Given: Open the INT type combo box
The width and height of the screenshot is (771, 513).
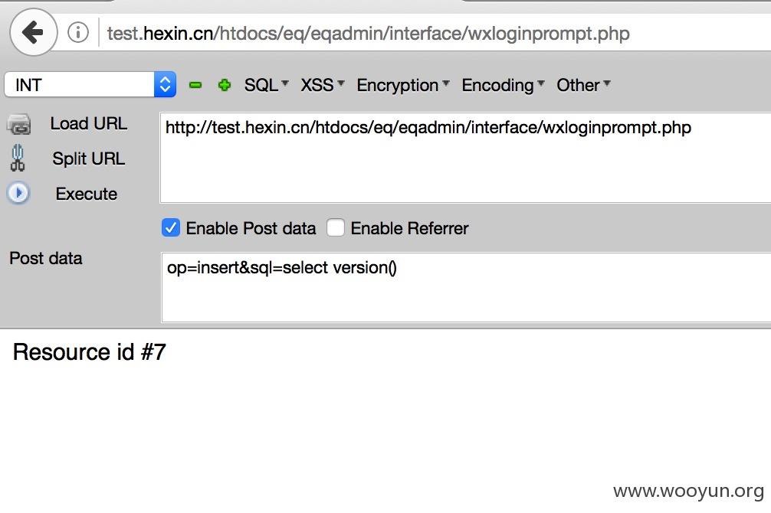Looking at the screenshot, I should (90, 84).
